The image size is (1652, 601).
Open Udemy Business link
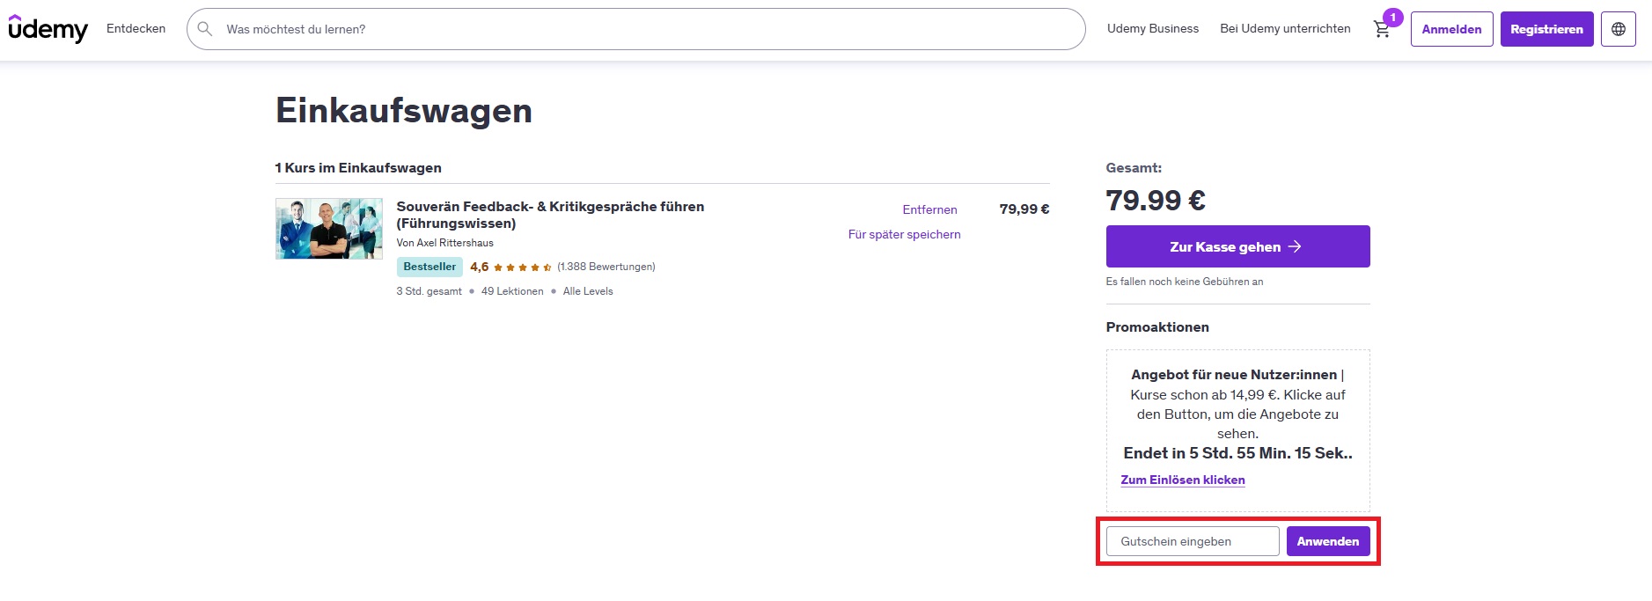pos(1153,29)
